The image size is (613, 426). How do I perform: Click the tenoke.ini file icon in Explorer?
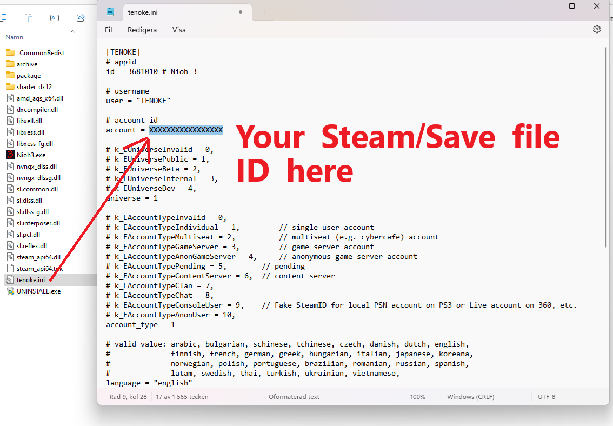(x=10, y=280)
